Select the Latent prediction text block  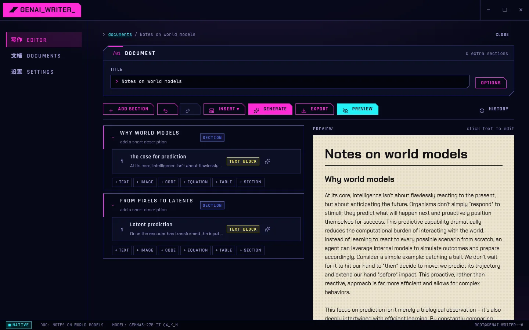[x=206, y=229]
